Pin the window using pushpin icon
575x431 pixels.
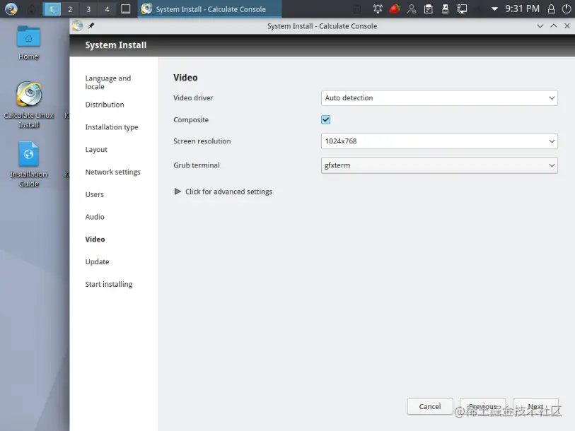91,25
